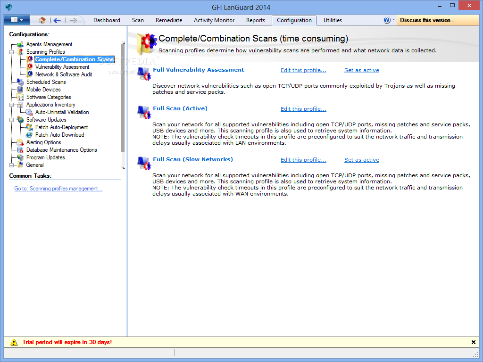
Task: Open the Dashboard tab
Action: [x=107, y=20]
